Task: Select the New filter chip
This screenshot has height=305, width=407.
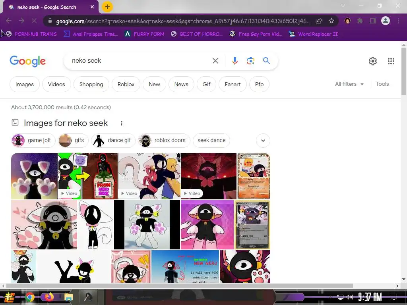Action: coord(154,84)
